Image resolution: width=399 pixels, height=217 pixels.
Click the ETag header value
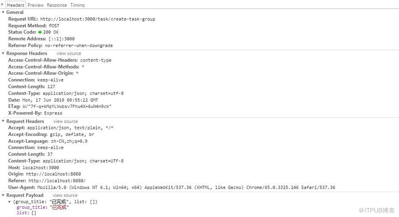pyautogui.click(x=67, y=106)
